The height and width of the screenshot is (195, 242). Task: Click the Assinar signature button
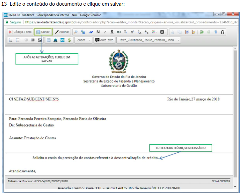(x=62, y=32)
